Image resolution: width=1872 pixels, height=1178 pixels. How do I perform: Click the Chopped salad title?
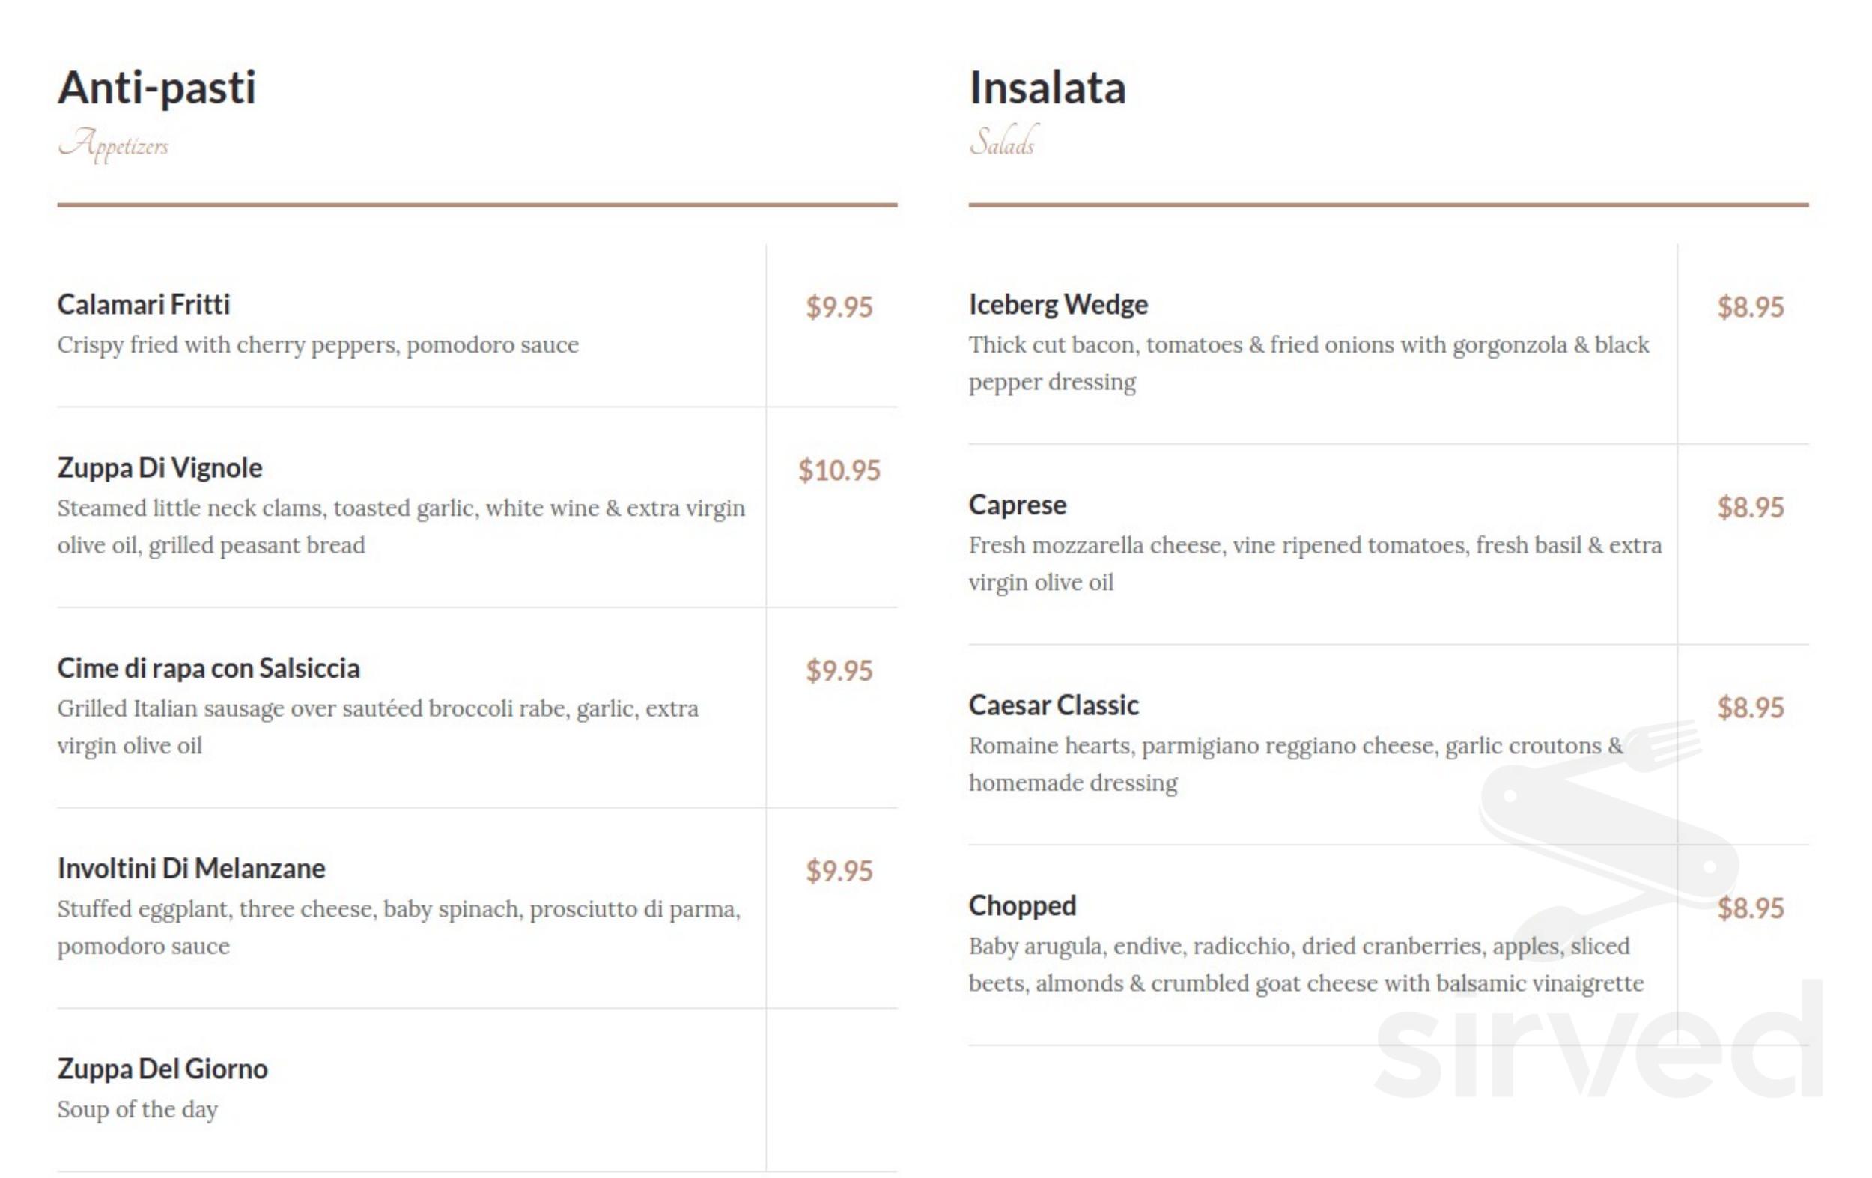(x=1022, y=907)
